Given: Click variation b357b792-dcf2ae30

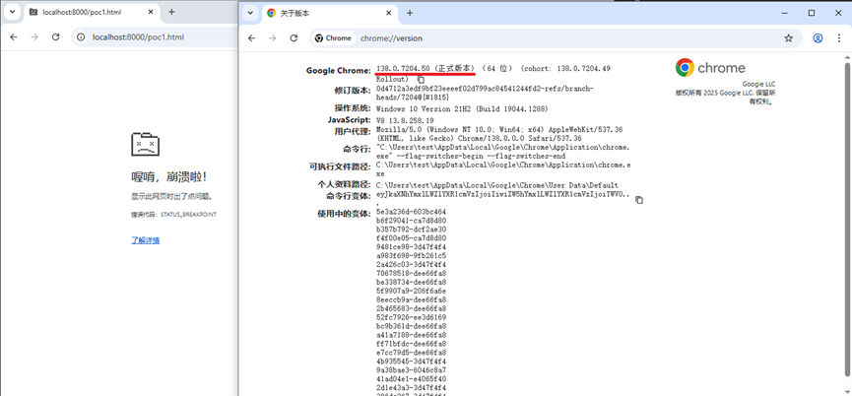Looking at the screenshot, I should point(411,230).
